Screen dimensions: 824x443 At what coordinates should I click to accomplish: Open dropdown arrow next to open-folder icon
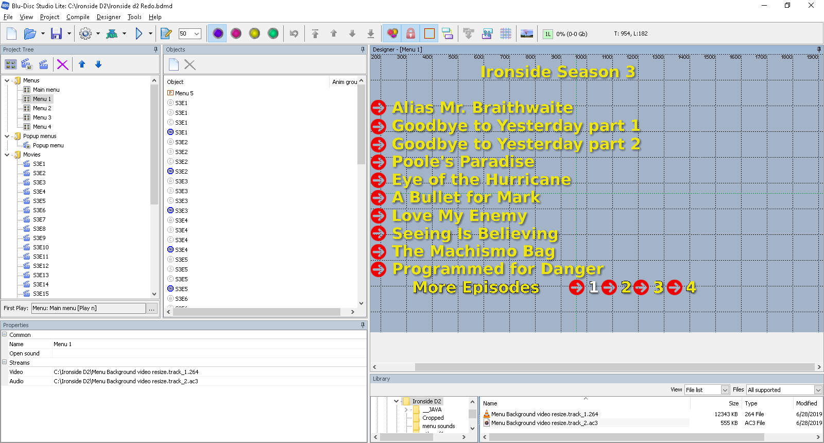(x=43, y=34)
